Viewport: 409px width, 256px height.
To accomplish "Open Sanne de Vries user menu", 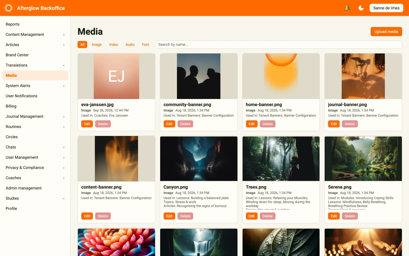I will point(386,8).
